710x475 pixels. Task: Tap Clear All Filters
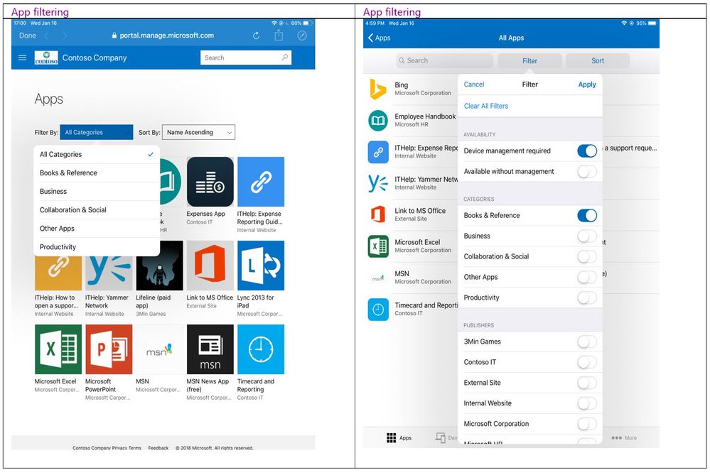click(x=486, y=106)
